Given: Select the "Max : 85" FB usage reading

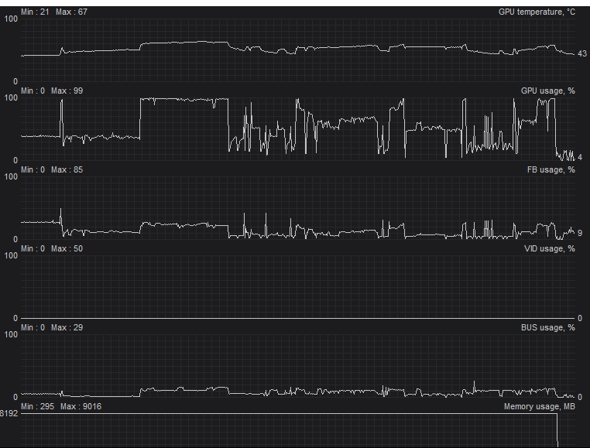Looking at the screenshot, I should click(67, 170).
